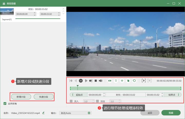Increase timeline end point time stepper
Viewport: 185px width, 119px height.
pos(162,94)
